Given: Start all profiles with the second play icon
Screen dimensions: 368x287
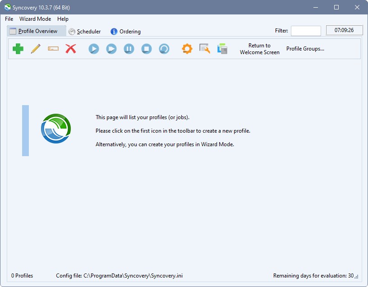Looking at the screenshot, I should 111,49.
